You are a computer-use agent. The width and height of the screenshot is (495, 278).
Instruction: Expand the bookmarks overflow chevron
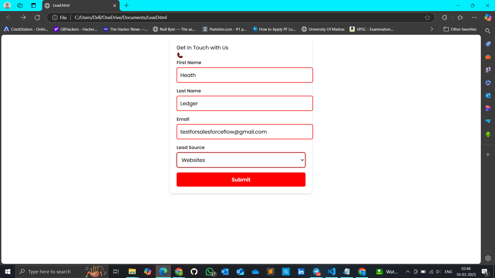pyautogui.click(x=432, y=29)
